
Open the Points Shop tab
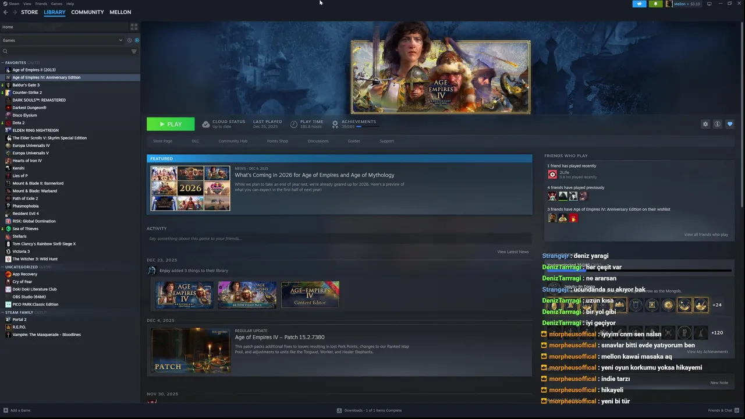[x=278, y=141]
